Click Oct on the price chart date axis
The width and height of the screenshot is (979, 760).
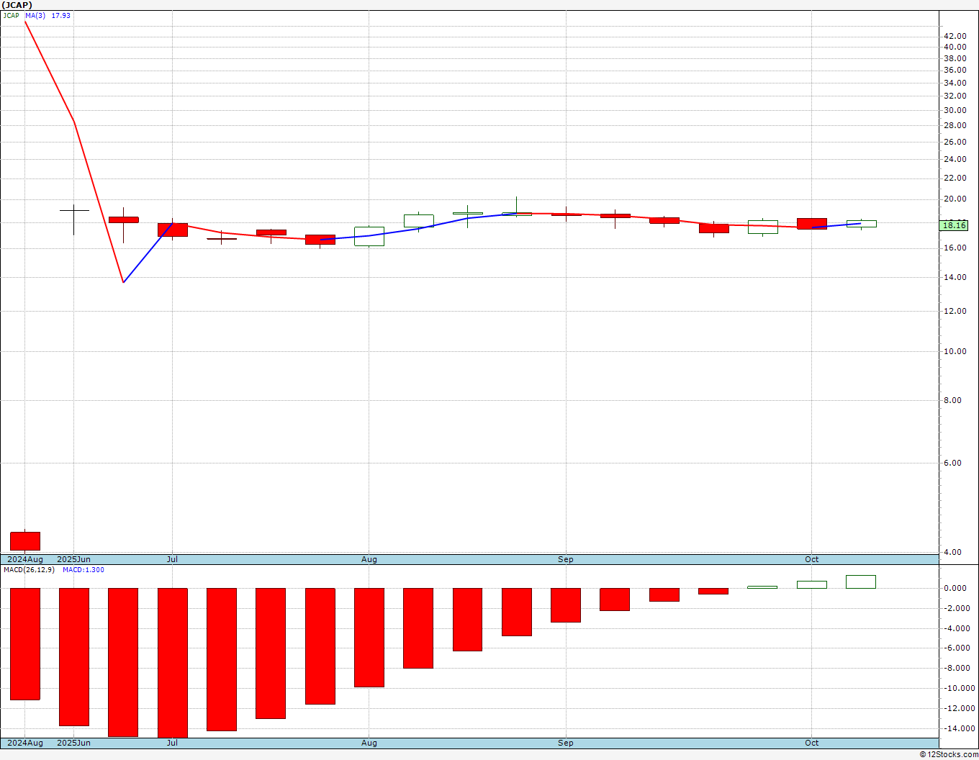[x=812, y=559]
